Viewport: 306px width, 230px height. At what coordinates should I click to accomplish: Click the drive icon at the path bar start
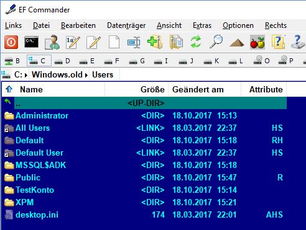point(6,74)
